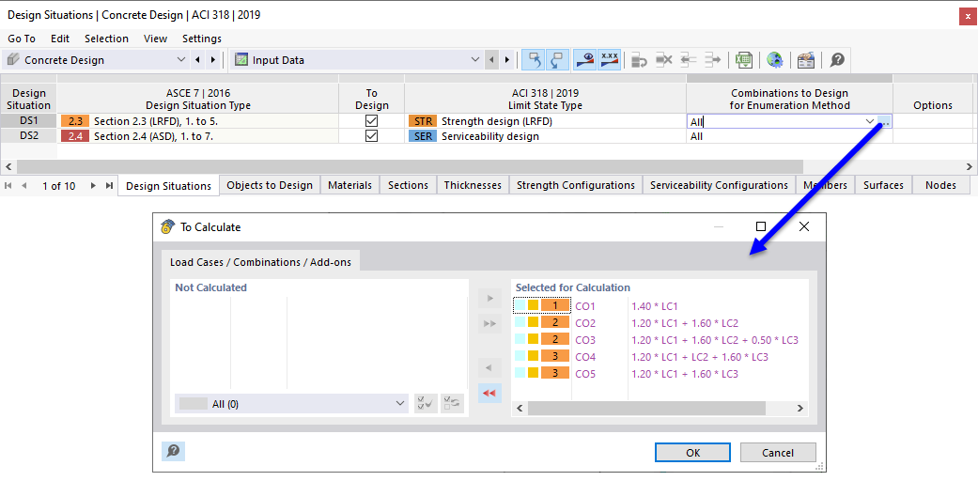
Task: Switch to the Nodes tab
Action: [x=940, y=185]
